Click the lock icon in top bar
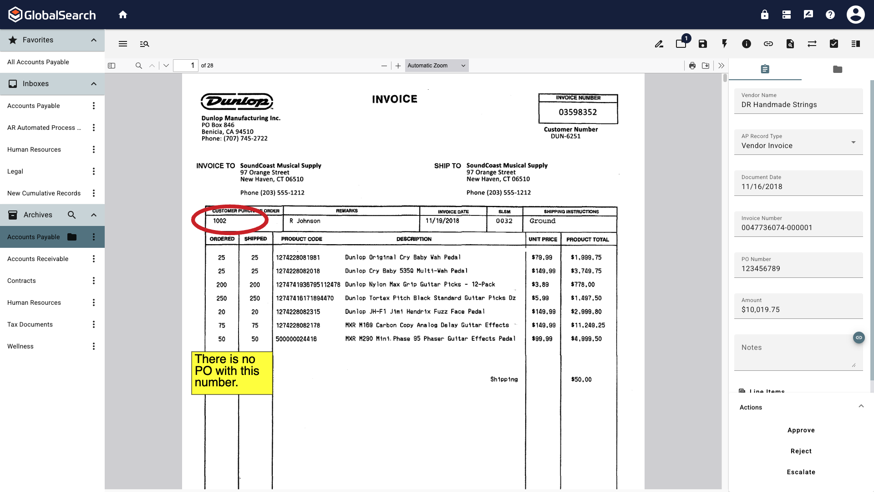 point(765,15)
